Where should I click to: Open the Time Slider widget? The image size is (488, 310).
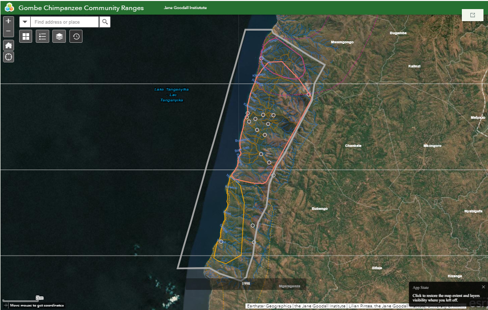click(76, 36)
